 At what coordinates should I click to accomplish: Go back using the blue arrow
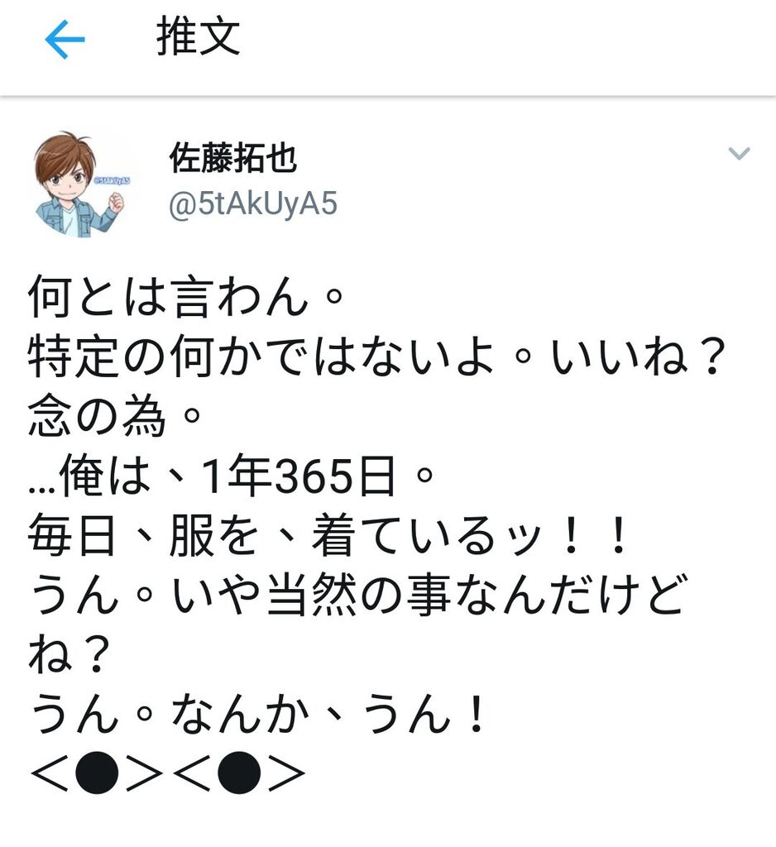(x=65, y=39)
